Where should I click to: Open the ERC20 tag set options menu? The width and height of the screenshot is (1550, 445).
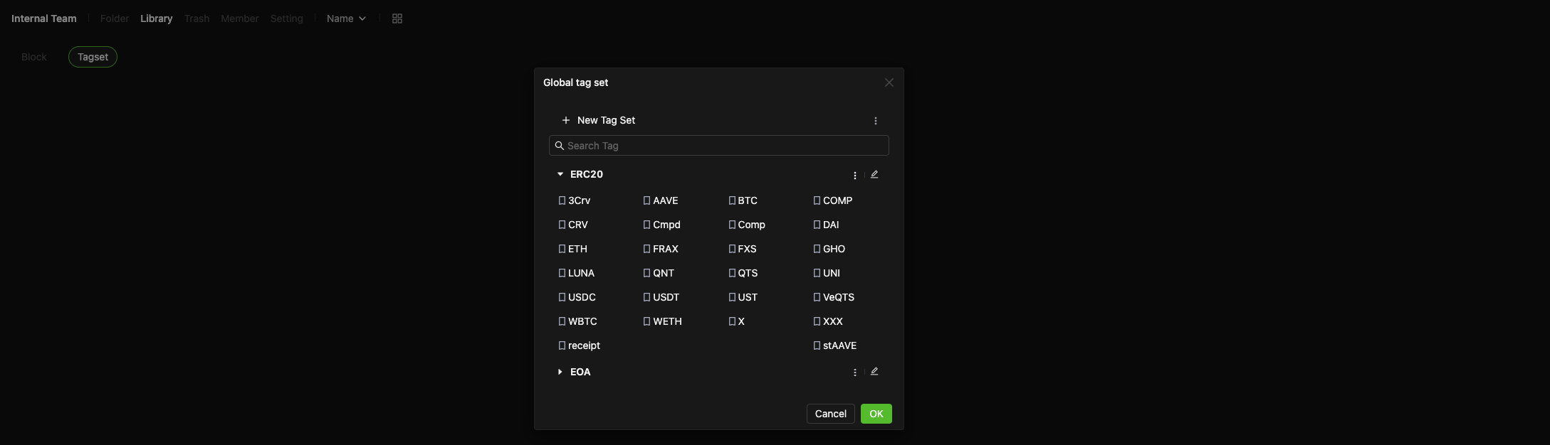[x=855, y=175]
